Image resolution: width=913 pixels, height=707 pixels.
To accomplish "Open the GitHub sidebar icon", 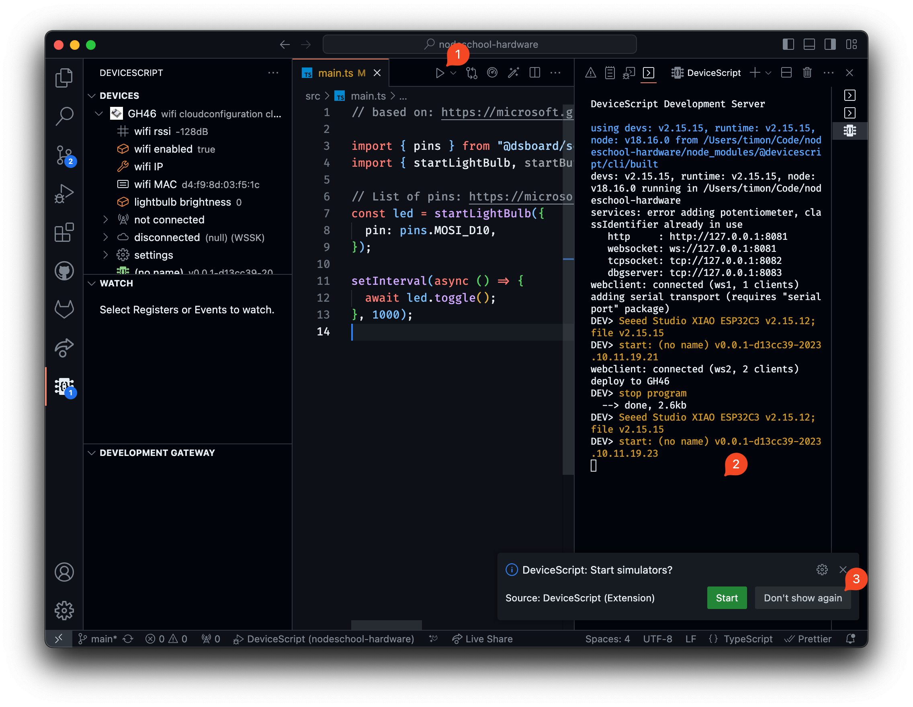I will tap(64, 271).
